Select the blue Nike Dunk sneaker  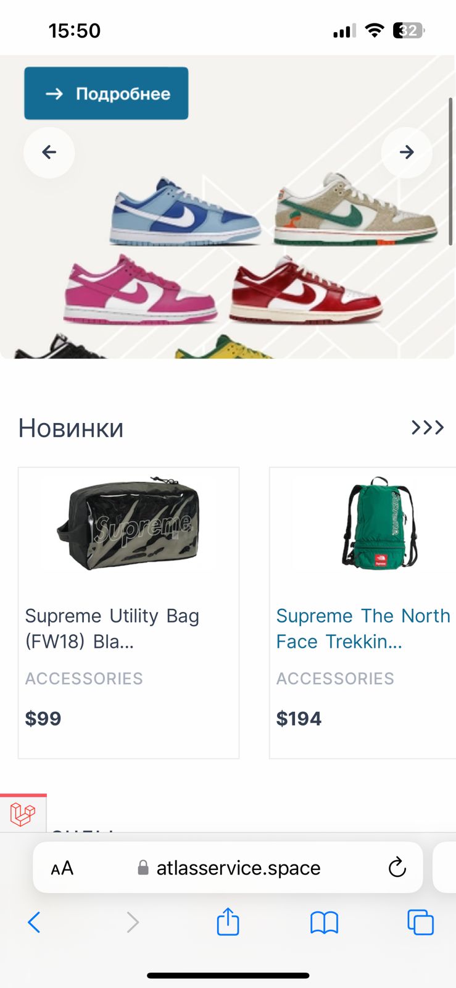(x=186, y=212)
